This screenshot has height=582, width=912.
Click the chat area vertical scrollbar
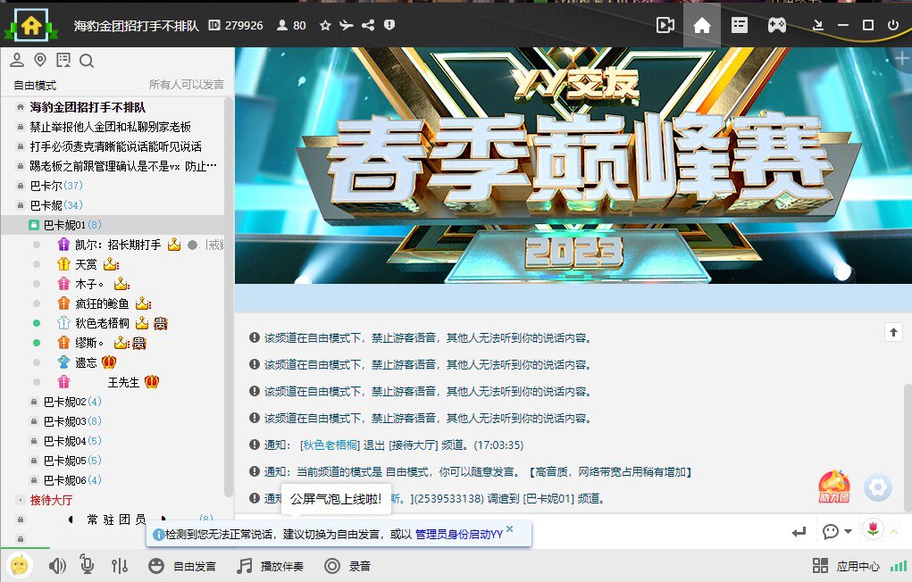pos(907,448)
